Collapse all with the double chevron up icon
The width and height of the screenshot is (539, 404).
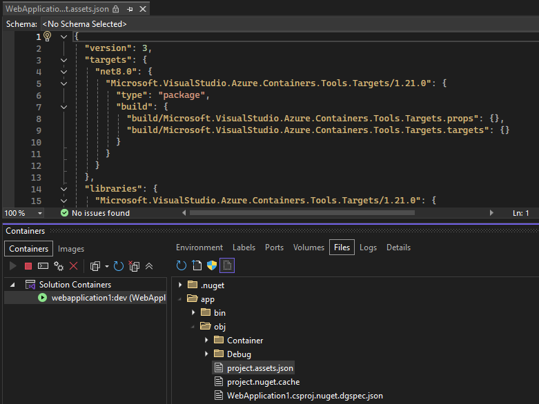149,266
